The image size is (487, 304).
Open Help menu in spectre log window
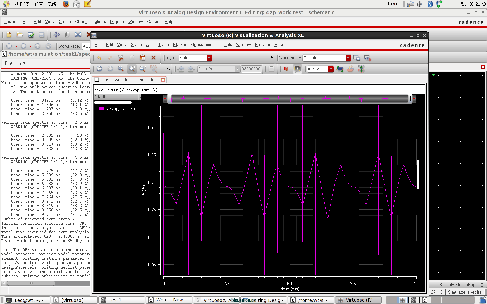[x=20, y=63]
